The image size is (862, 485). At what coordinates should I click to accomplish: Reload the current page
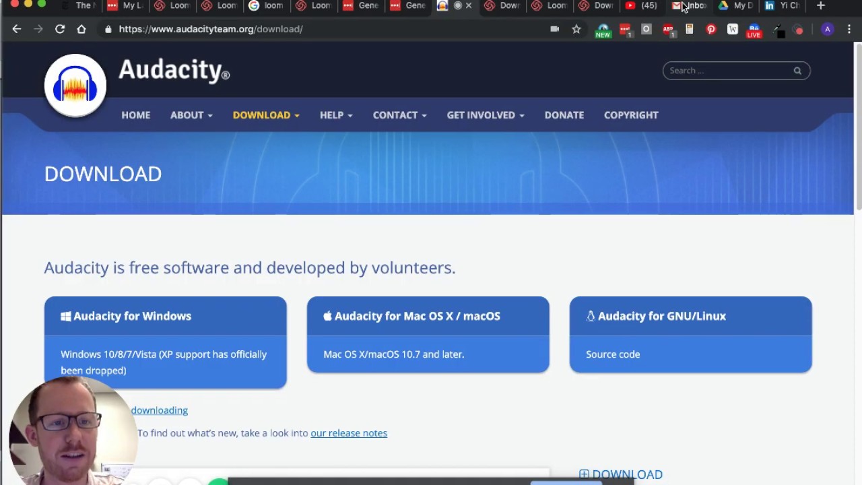point(60,29)
